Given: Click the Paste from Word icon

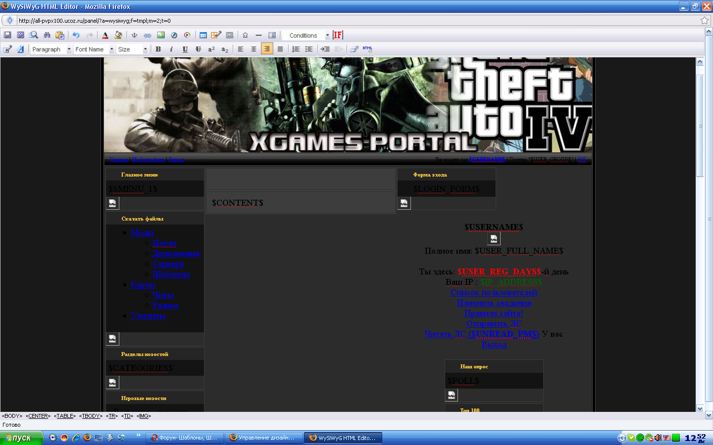Looking at the screenshot, I should click(x=60, y=35).
